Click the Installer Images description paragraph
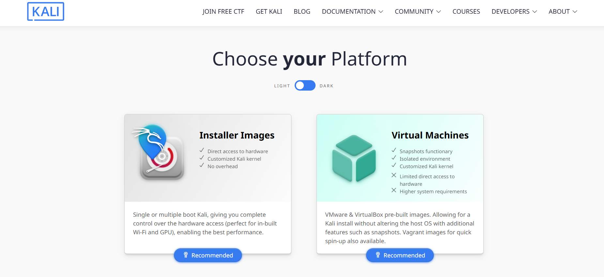Viewport: 604px width, 277px height. [x=205, y=224]
